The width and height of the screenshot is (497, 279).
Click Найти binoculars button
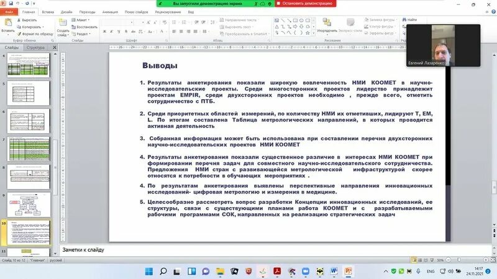[410, 20]
